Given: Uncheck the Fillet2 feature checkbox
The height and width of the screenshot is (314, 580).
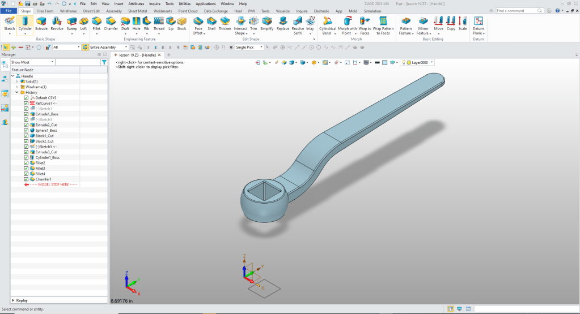Looking at the screenshot, I should pos(26,163).
